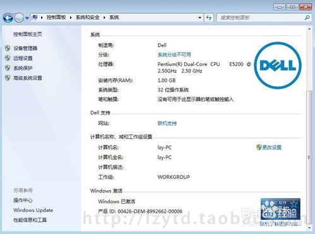Screen dimensions: 315x234
Task: Click shield icon next to 更改设置
Action: tap(259, 147)
